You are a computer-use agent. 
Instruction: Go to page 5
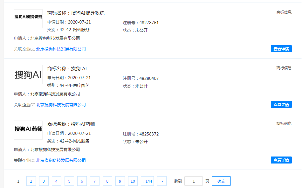69,181
